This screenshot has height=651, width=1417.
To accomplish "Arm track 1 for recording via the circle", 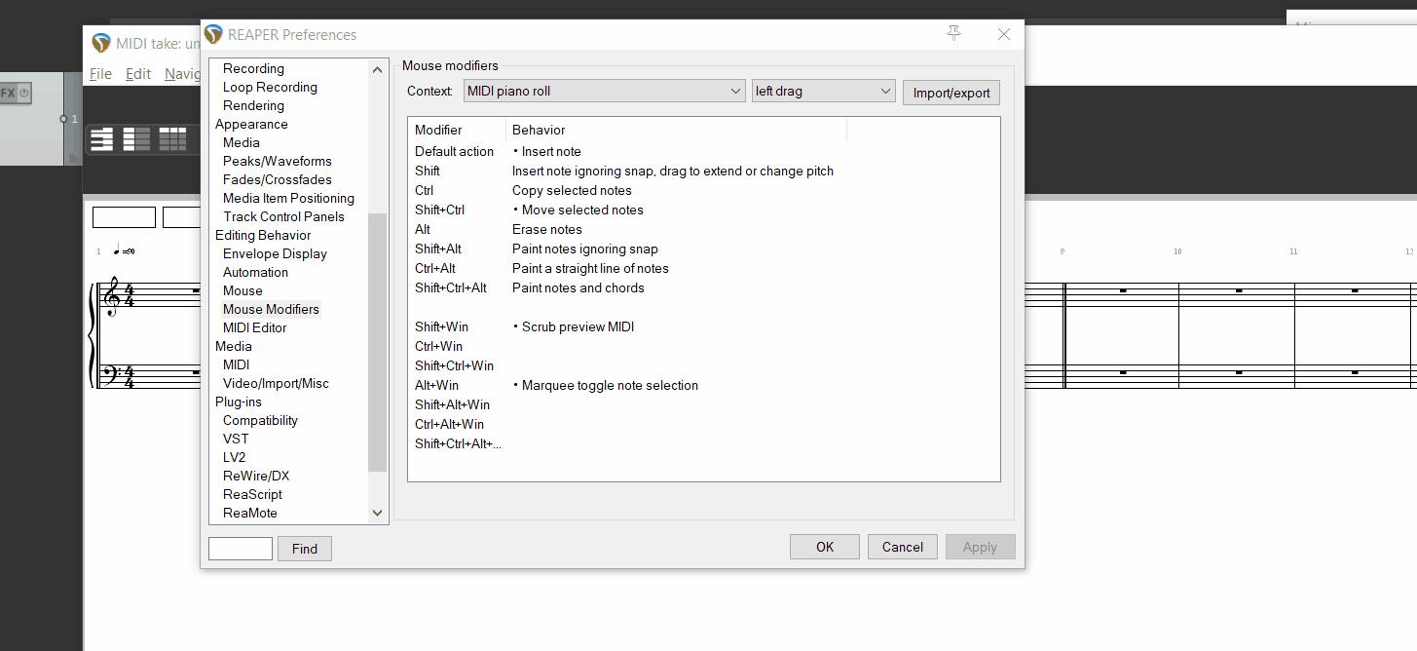I will click(62, 119).
